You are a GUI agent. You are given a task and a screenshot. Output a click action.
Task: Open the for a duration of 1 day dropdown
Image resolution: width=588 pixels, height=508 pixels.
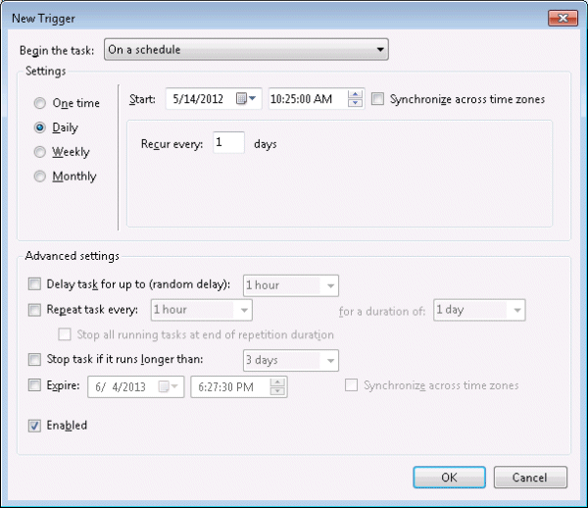click(479, 310)
